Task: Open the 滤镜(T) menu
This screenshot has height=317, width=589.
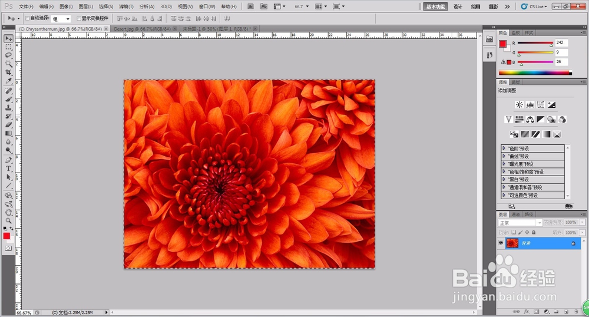Action: click(x=126, y=6)
